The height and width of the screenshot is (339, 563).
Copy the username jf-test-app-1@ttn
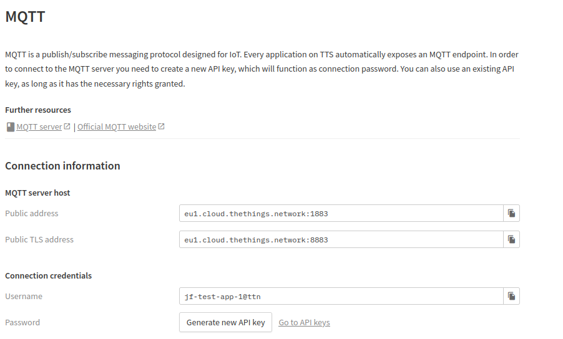(511, 296)
